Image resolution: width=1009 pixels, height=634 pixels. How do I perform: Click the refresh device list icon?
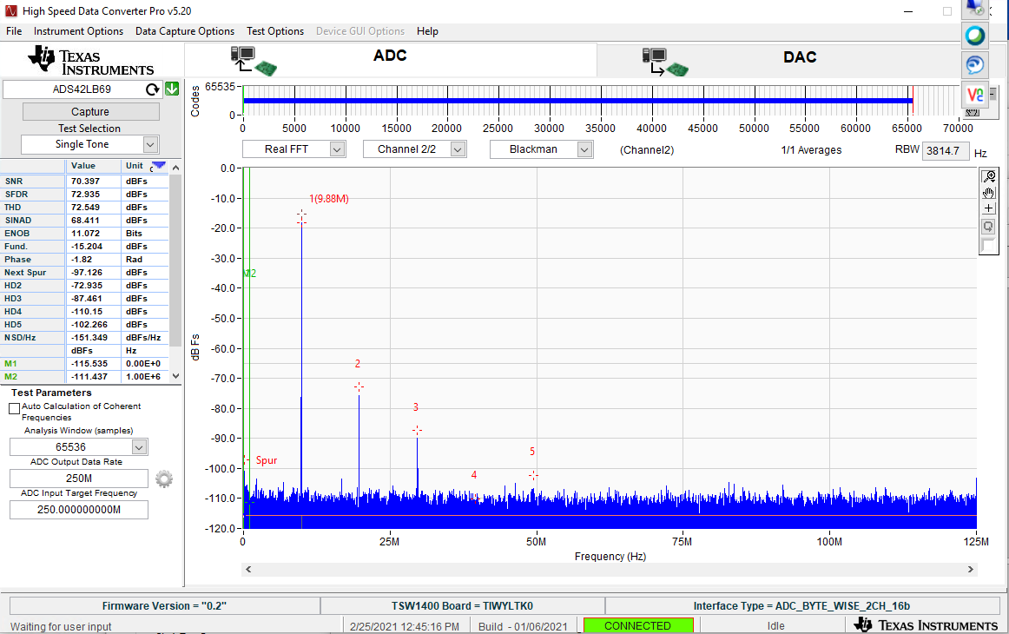point(153,89)
